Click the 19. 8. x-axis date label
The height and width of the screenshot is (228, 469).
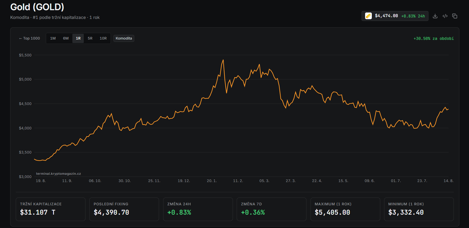41,181
